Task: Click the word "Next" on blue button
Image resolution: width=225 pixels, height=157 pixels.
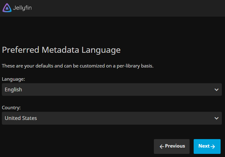Action: tap(204, 146)
